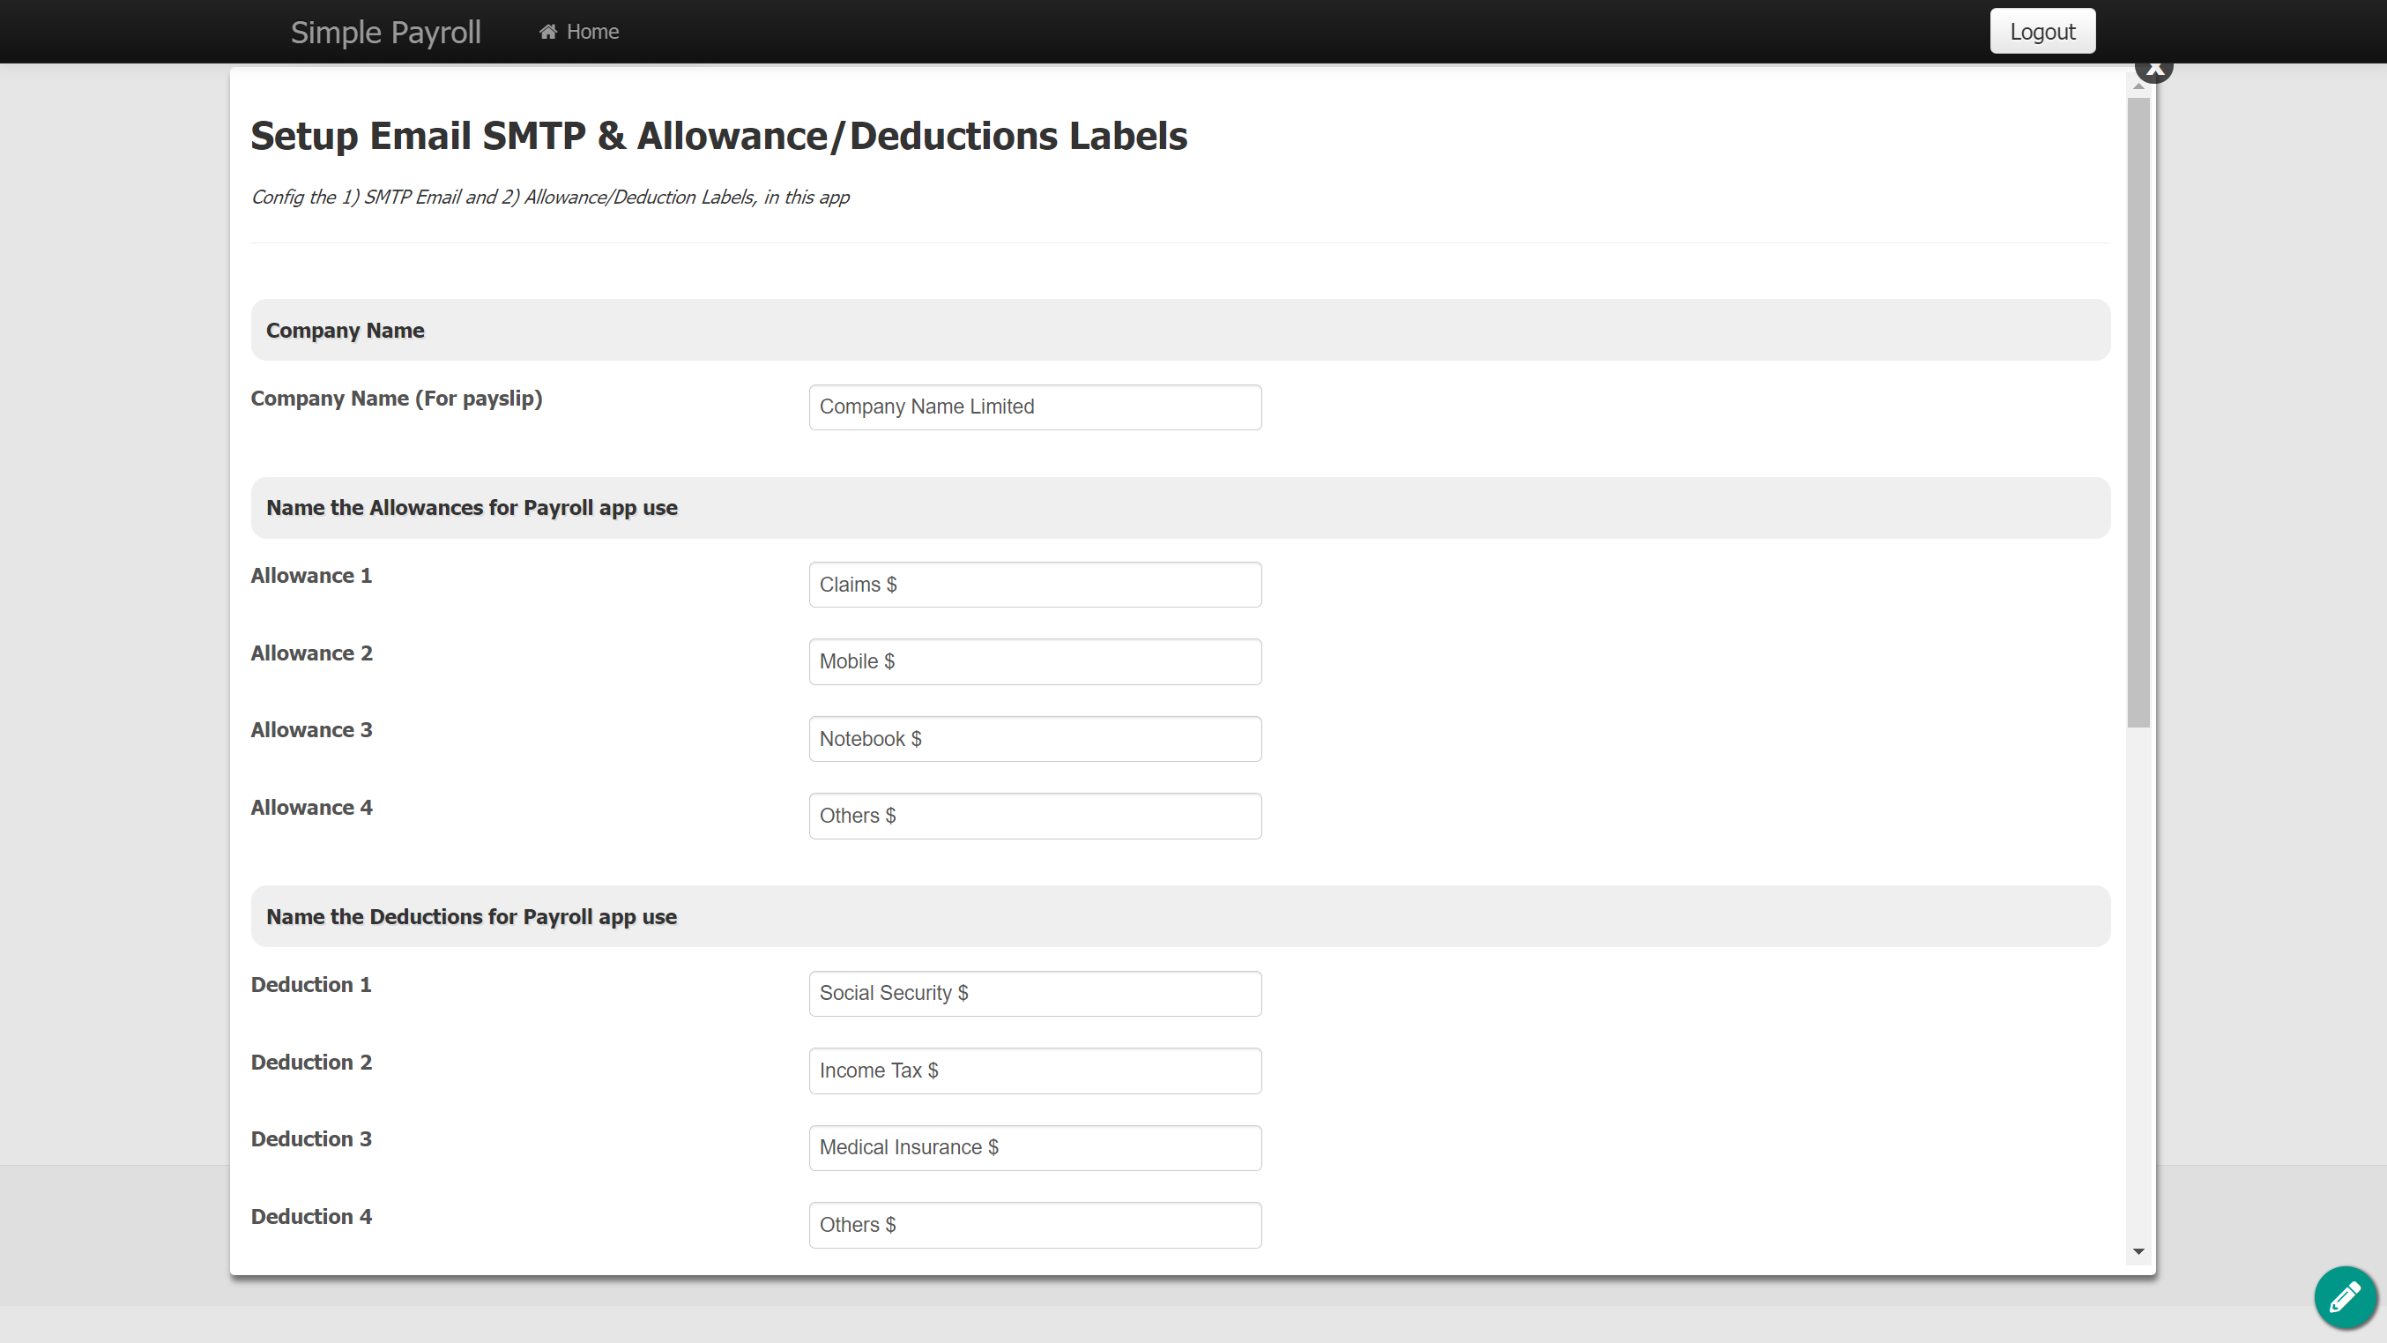Click the Simple Payroll brand link

(385, 33)
